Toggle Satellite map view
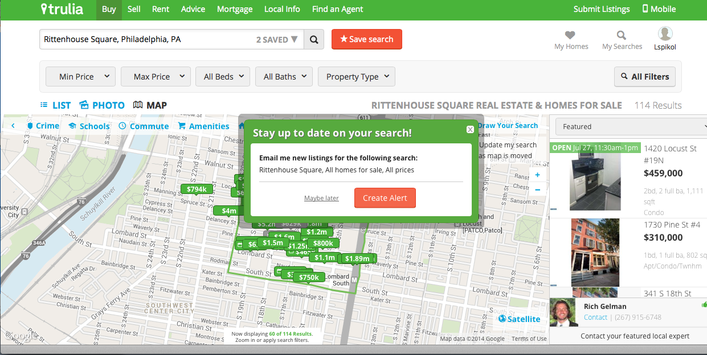This screenshot has width=707, height=355. (x=518, y=319)
